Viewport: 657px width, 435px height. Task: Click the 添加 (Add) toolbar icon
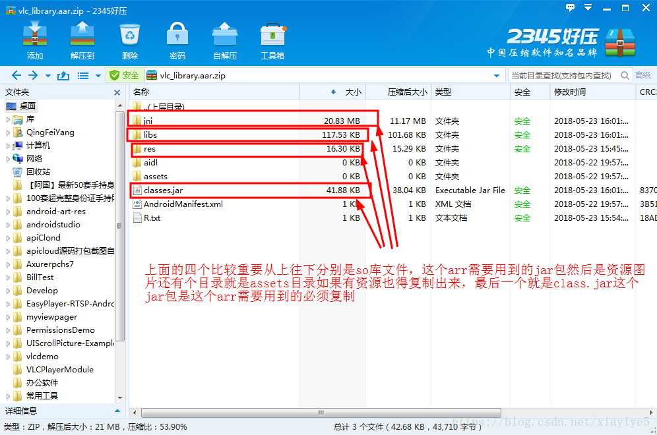click(x=35, y=41)
